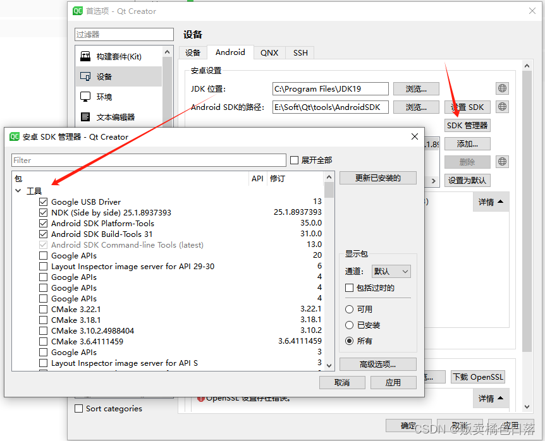Uncheck the Google USB Driver package
Screen dimensions: 545x441
(x=43, y=202)
